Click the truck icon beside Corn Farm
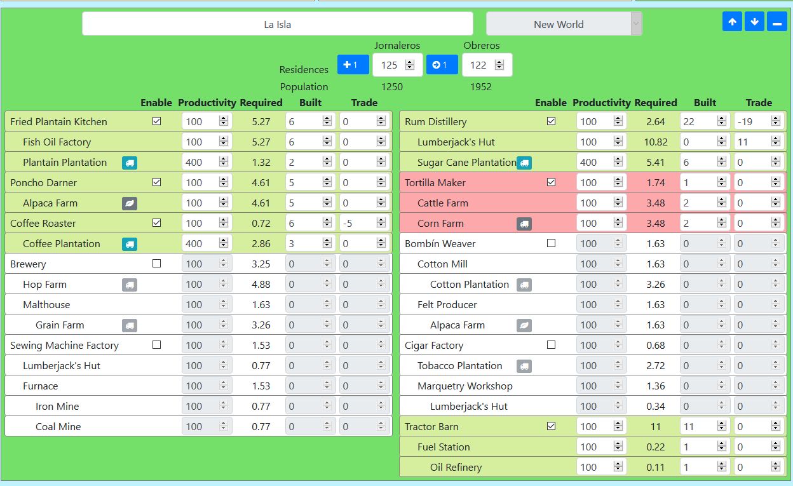793x486 pixels. [524, 224]
